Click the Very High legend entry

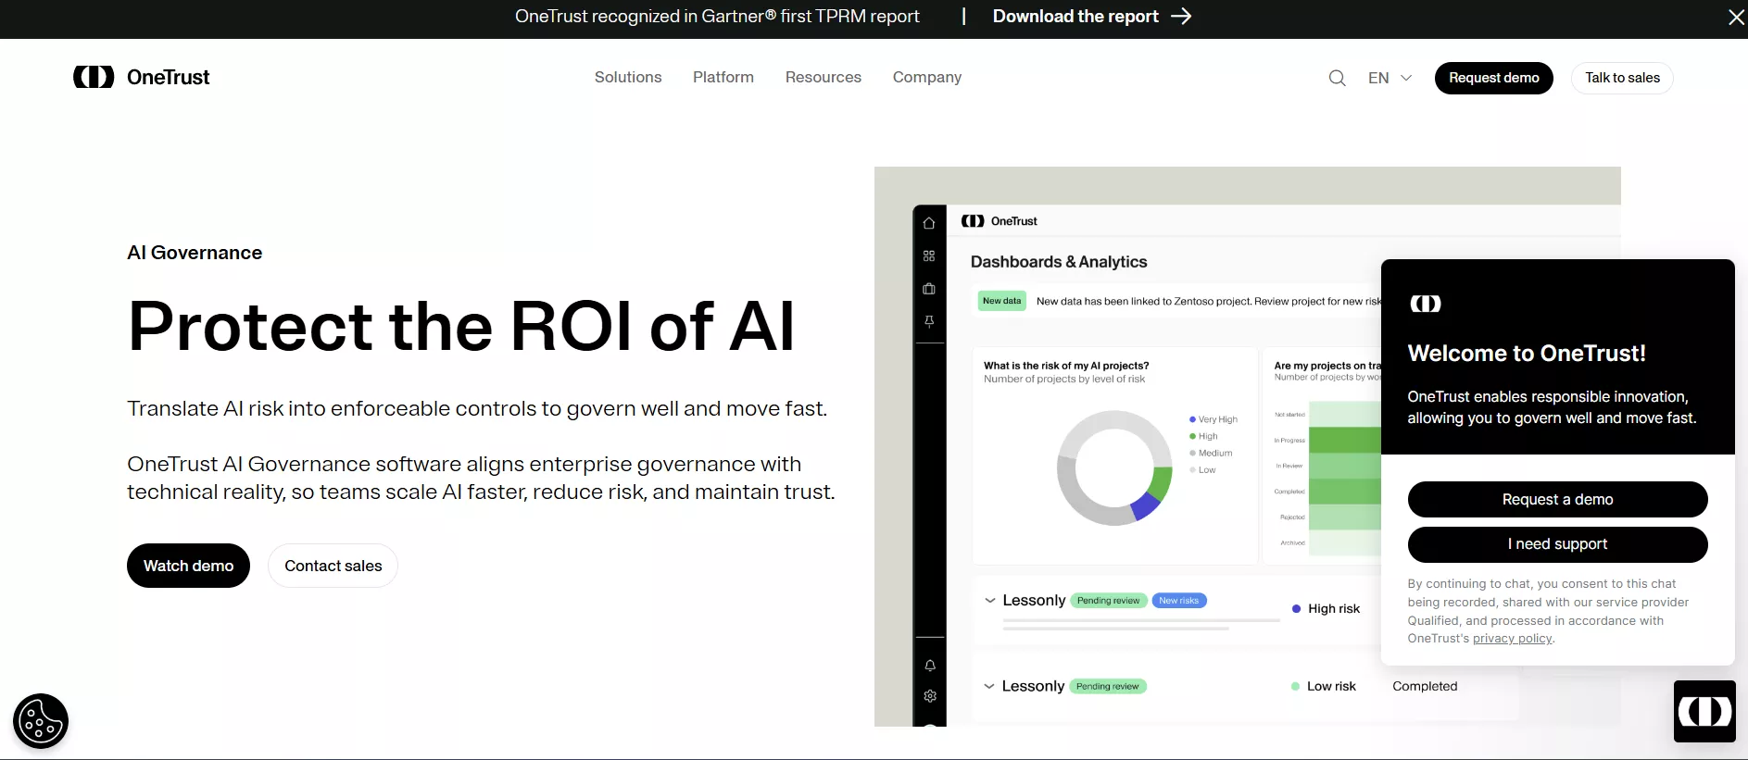1214,419
